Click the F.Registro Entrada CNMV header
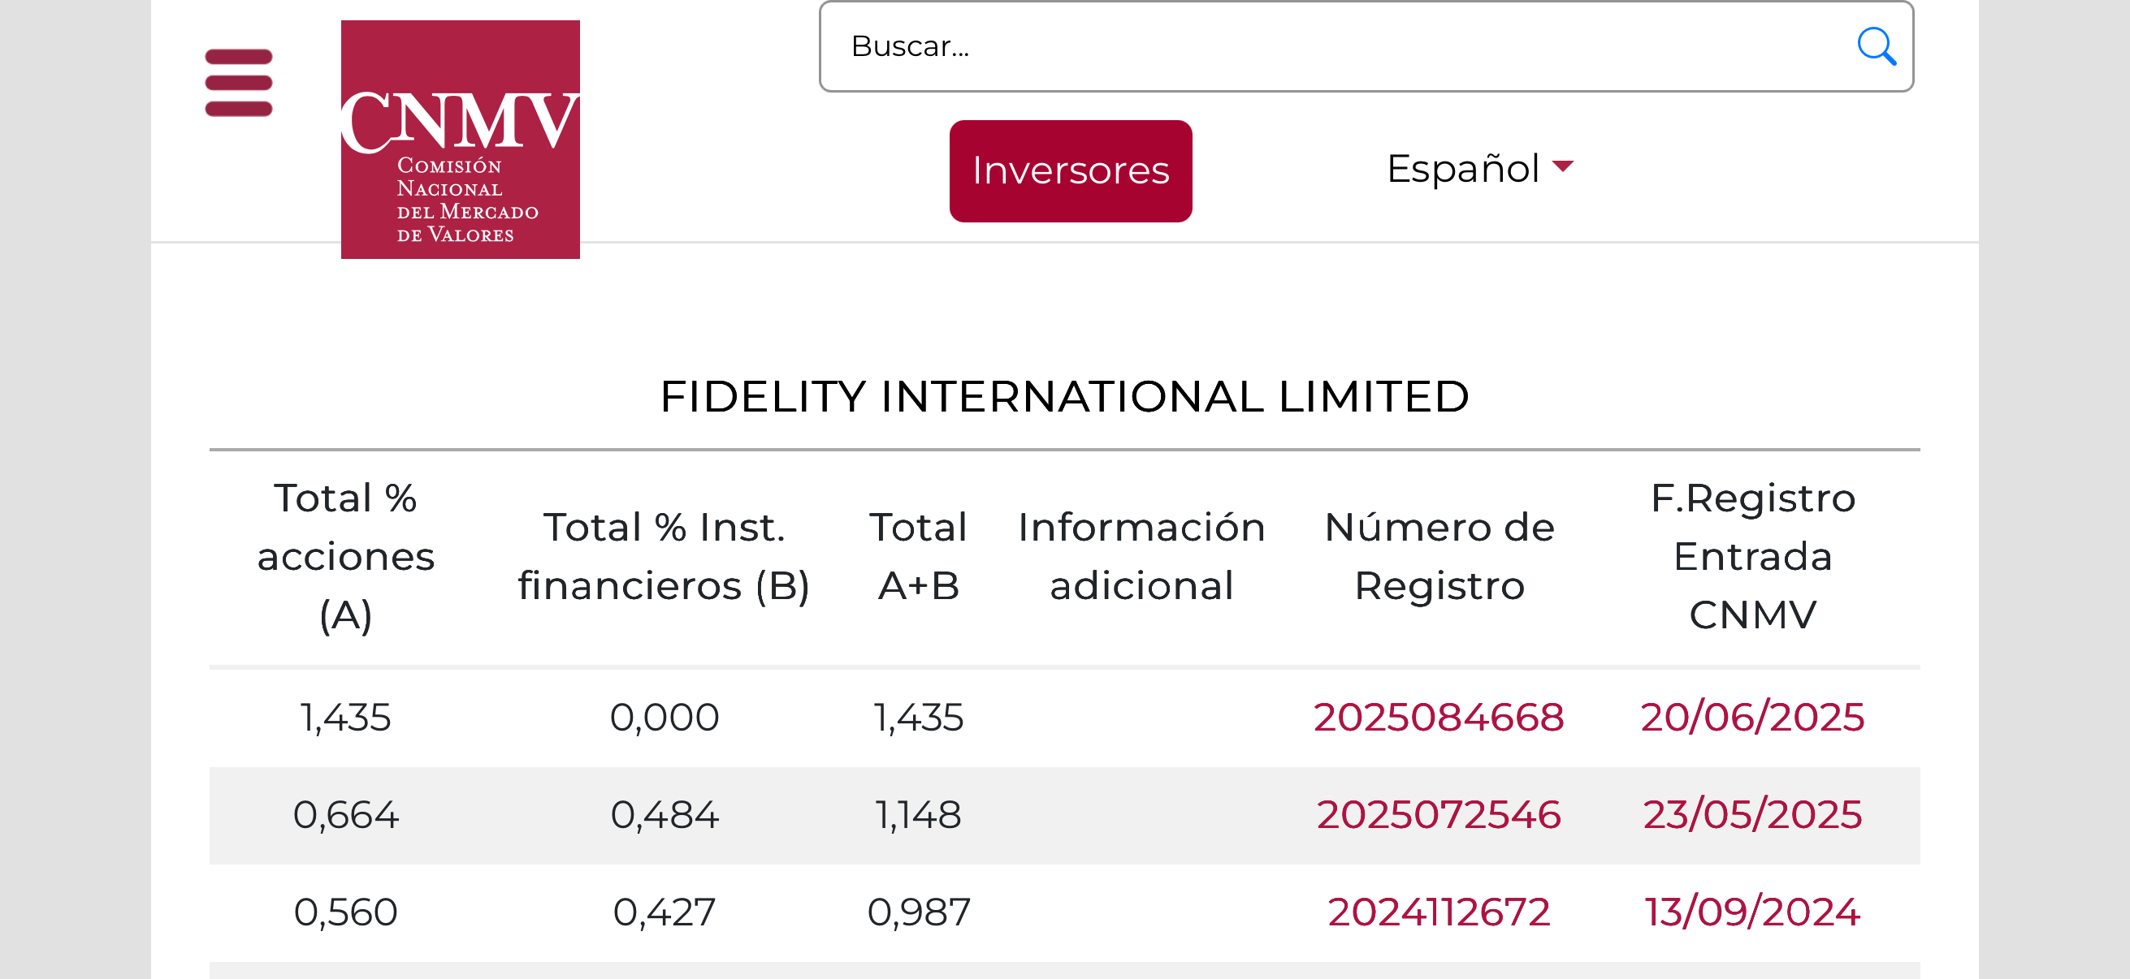Image resolution: width=2130 pixels, height=979 pixels. [1753, 557]
